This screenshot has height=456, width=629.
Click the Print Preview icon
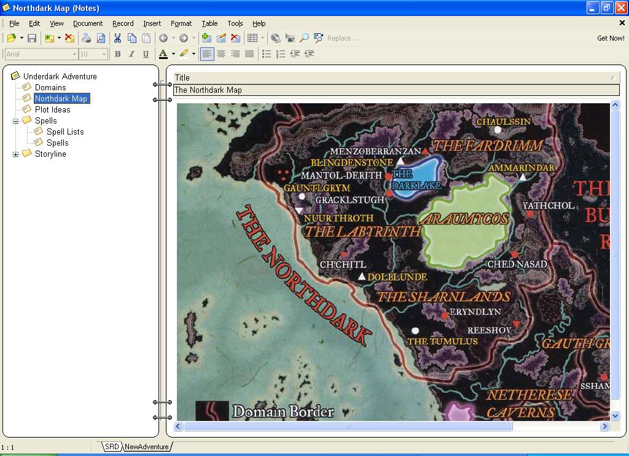coord(101,38)
